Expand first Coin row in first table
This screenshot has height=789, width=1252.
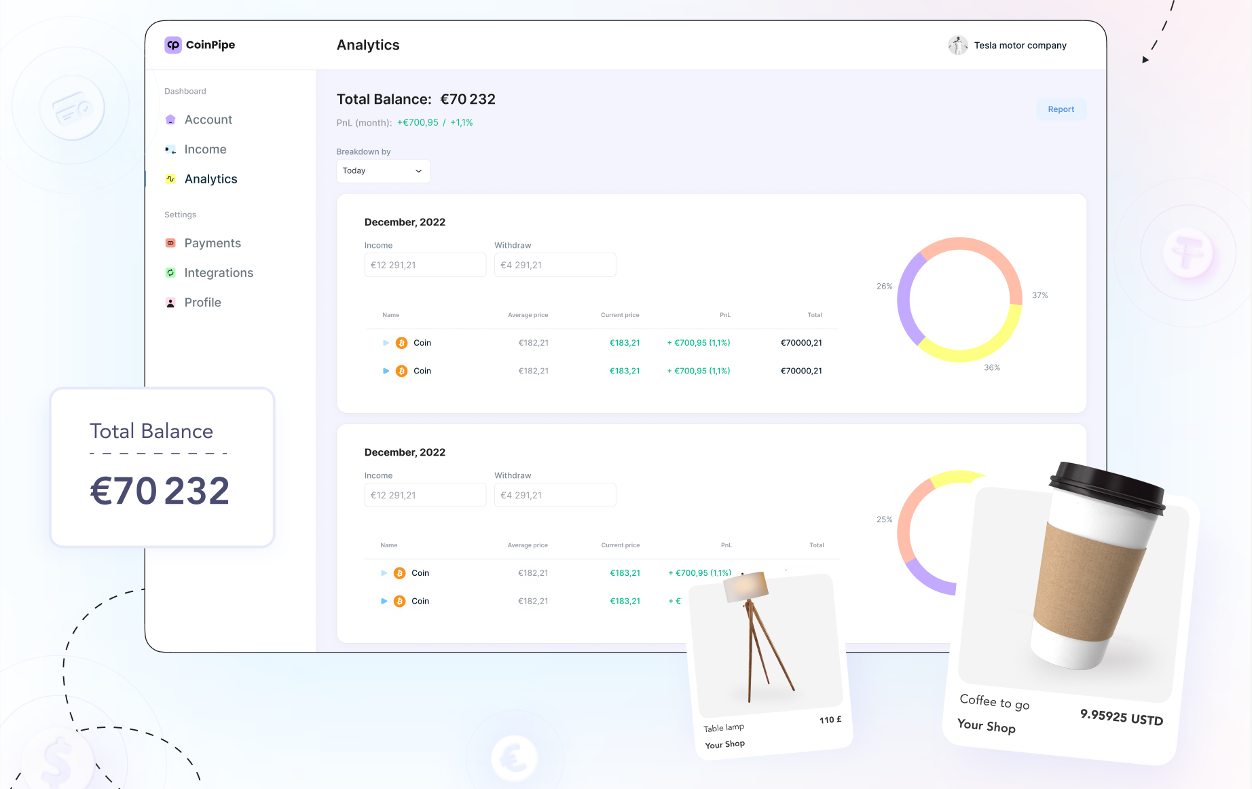[386, 343]
